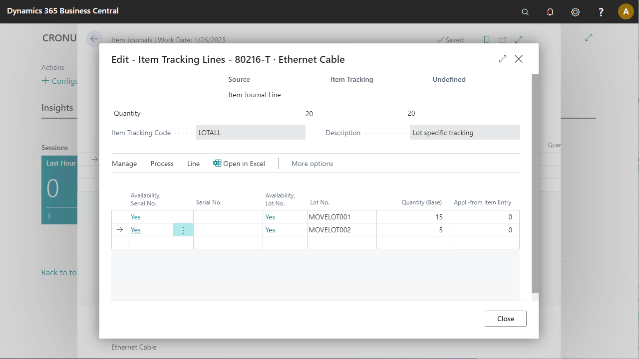Click the Last Hour sessions tile in background
The image size is (639, 359).
coord(59,190)
